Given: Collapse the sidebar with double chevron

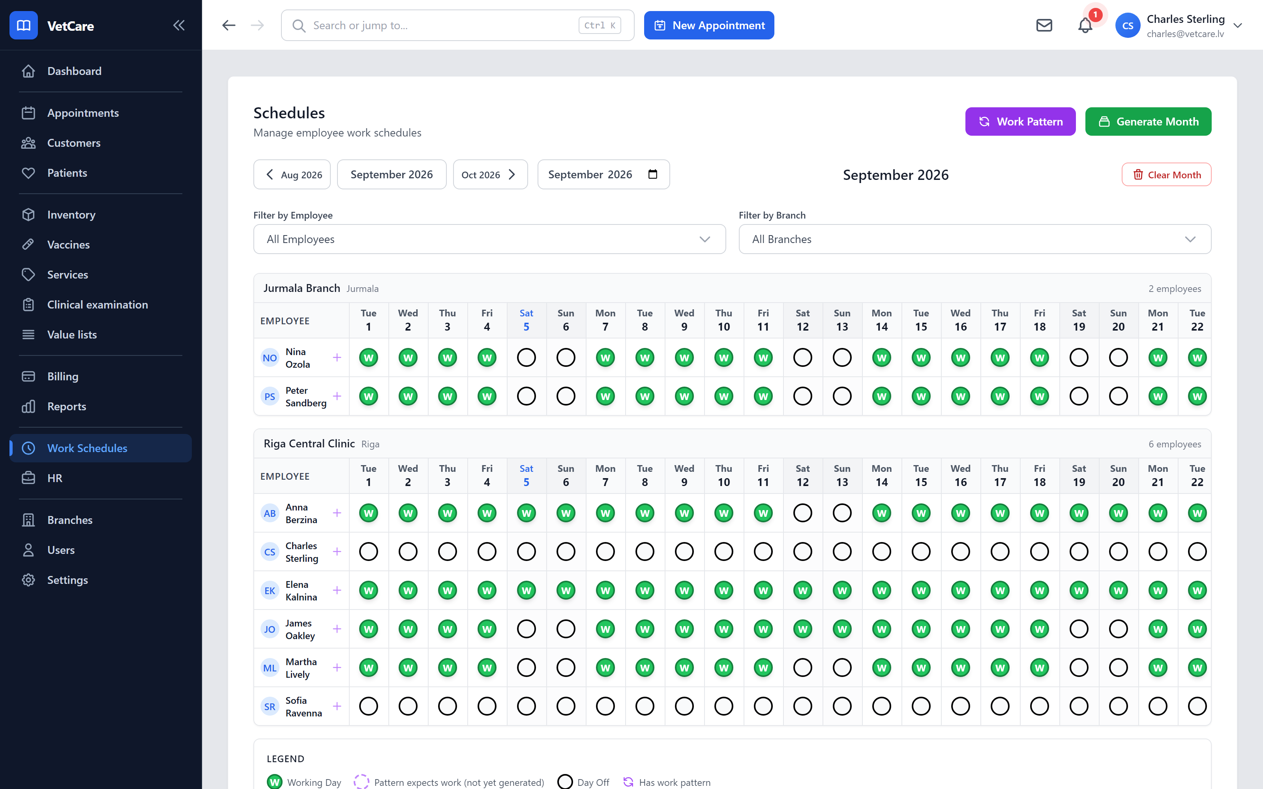Looking at the screenshot, I should [179, 25].
